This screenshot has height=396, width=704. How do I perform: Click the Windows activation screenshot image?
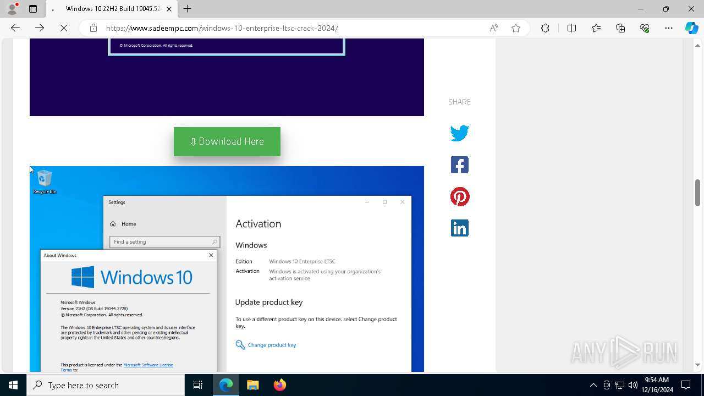(227, 269)
